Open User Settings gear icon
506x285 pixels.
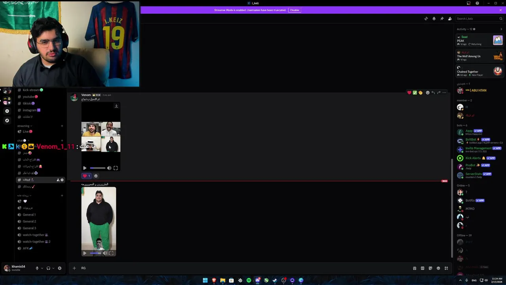point(60,268)
